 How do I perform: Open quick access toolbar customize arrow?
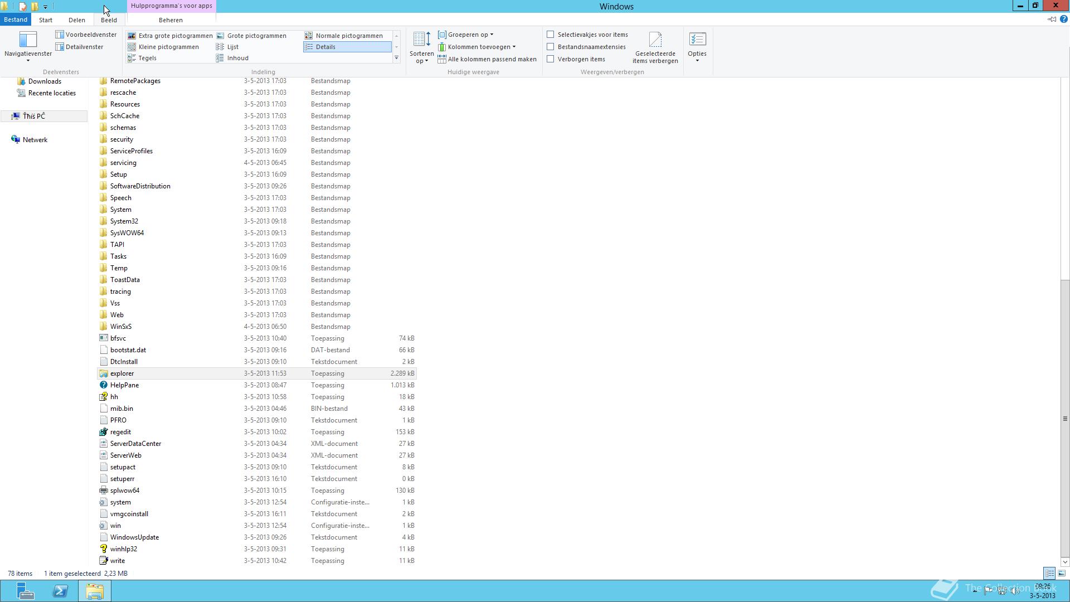(45, 7)
